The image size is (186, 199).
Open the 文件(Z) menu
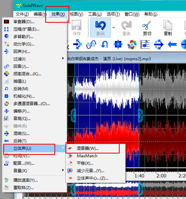(22, 14)
